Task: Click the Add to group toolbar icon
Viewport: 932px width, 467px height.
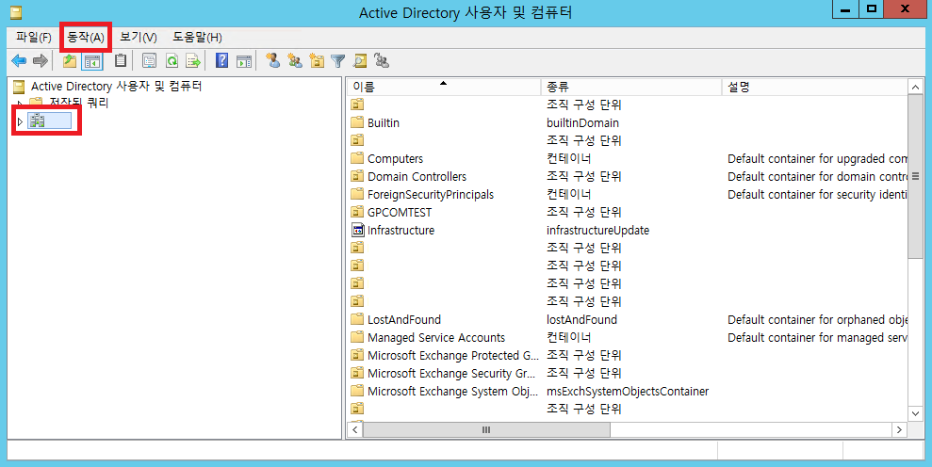Action: point(382,60)
